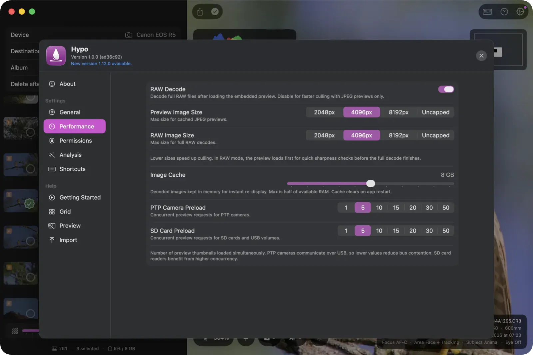Click the Subject Animal label in photo info
533x355 pixels.
click(x=482, y=342)
